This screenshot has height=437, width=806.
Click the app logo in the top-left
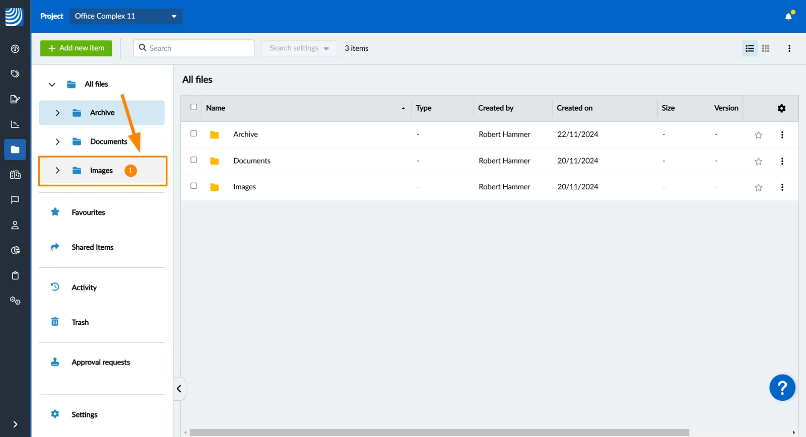pyautogui.click(x=14, y=17)
